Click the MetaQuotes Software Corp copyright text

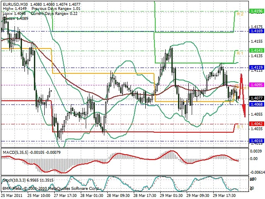51,189
